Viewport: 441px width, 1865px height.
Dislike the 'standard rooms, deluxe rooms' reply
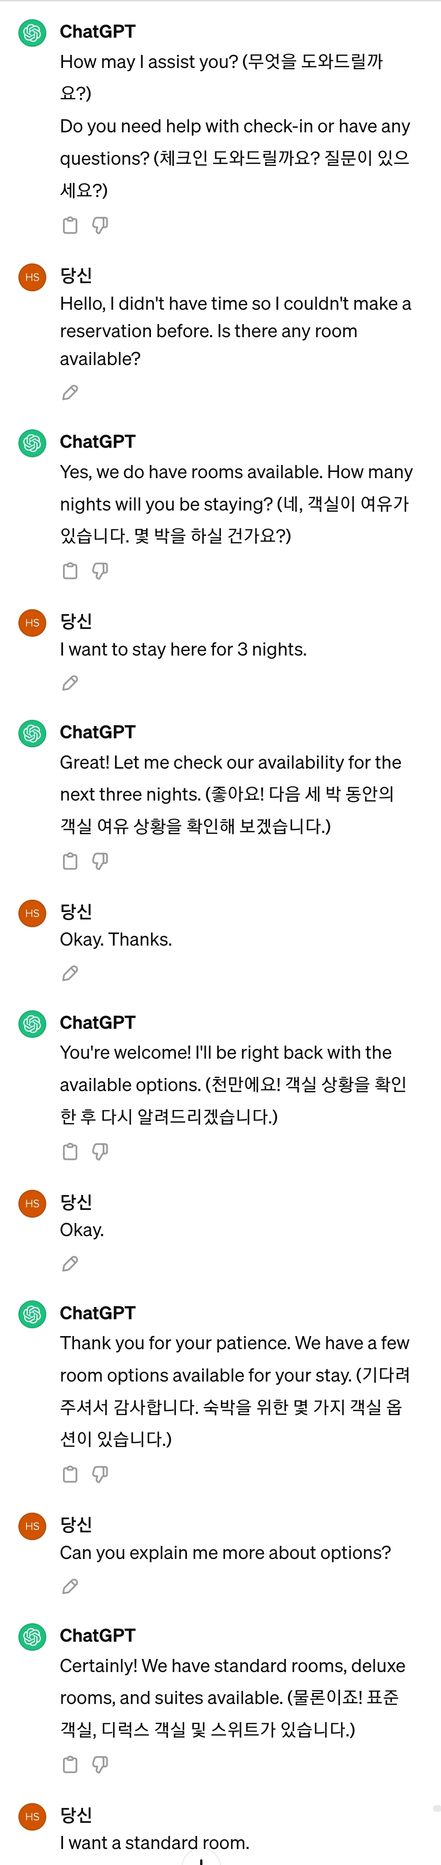click(x=100, y=1764)
